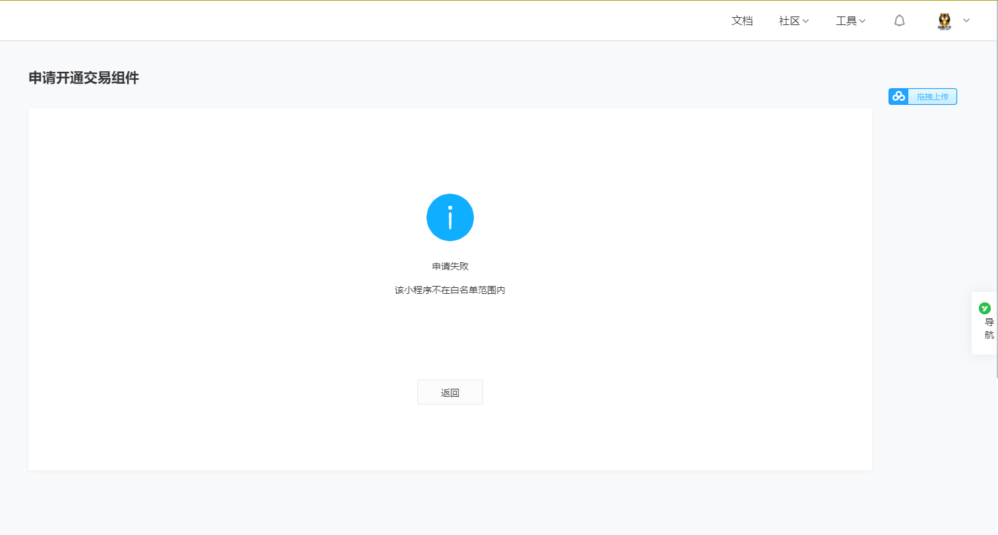Expand the account dropdown arrow

[x=966, y=20]
